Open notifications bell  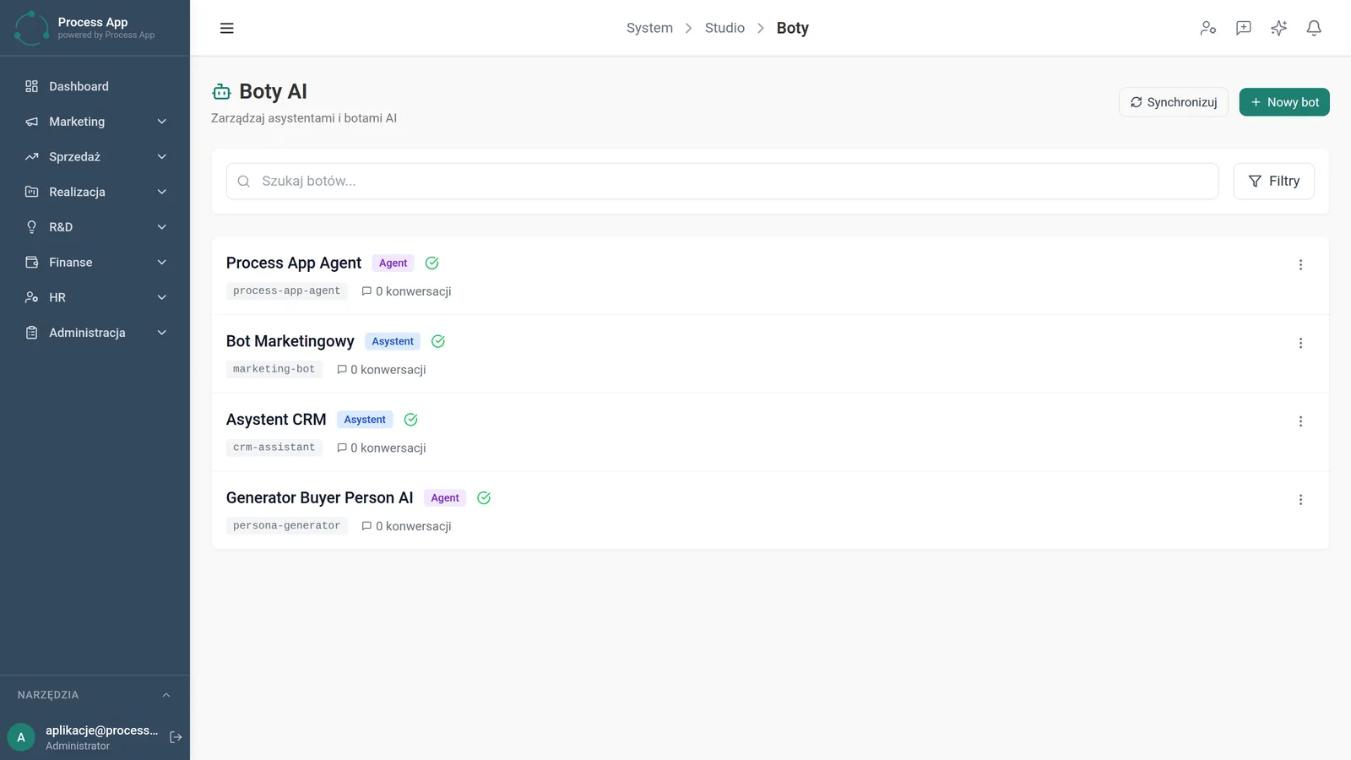(1314, 28)
